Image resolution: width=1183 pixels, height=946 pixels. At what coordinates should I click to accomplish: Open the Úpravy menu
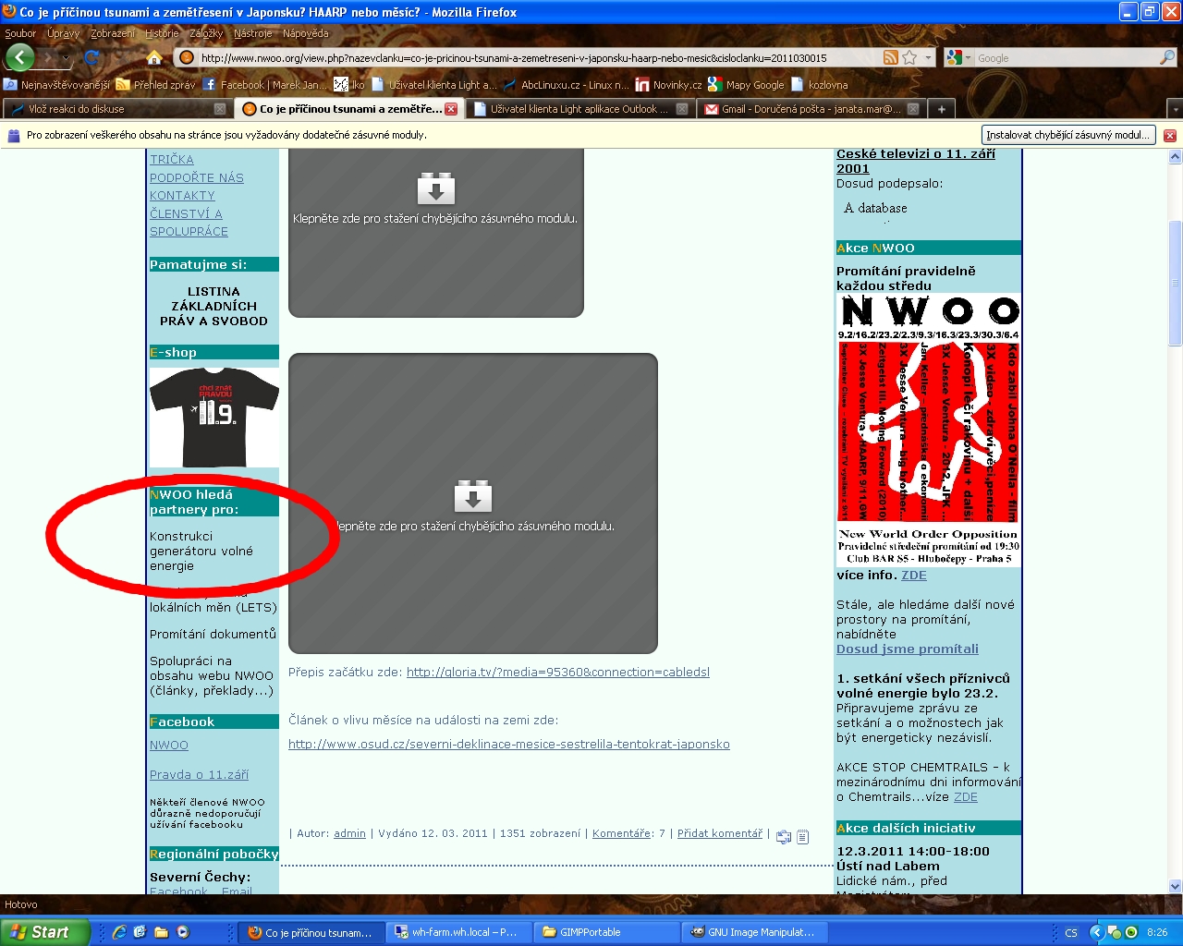click(x=64, y=33)
